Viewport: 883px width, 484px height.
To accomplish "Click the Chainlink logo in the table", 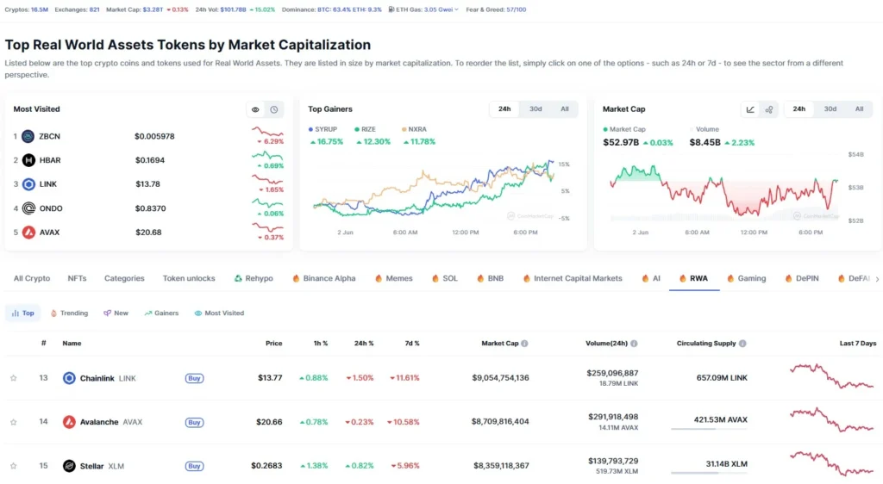I will 69,378.
